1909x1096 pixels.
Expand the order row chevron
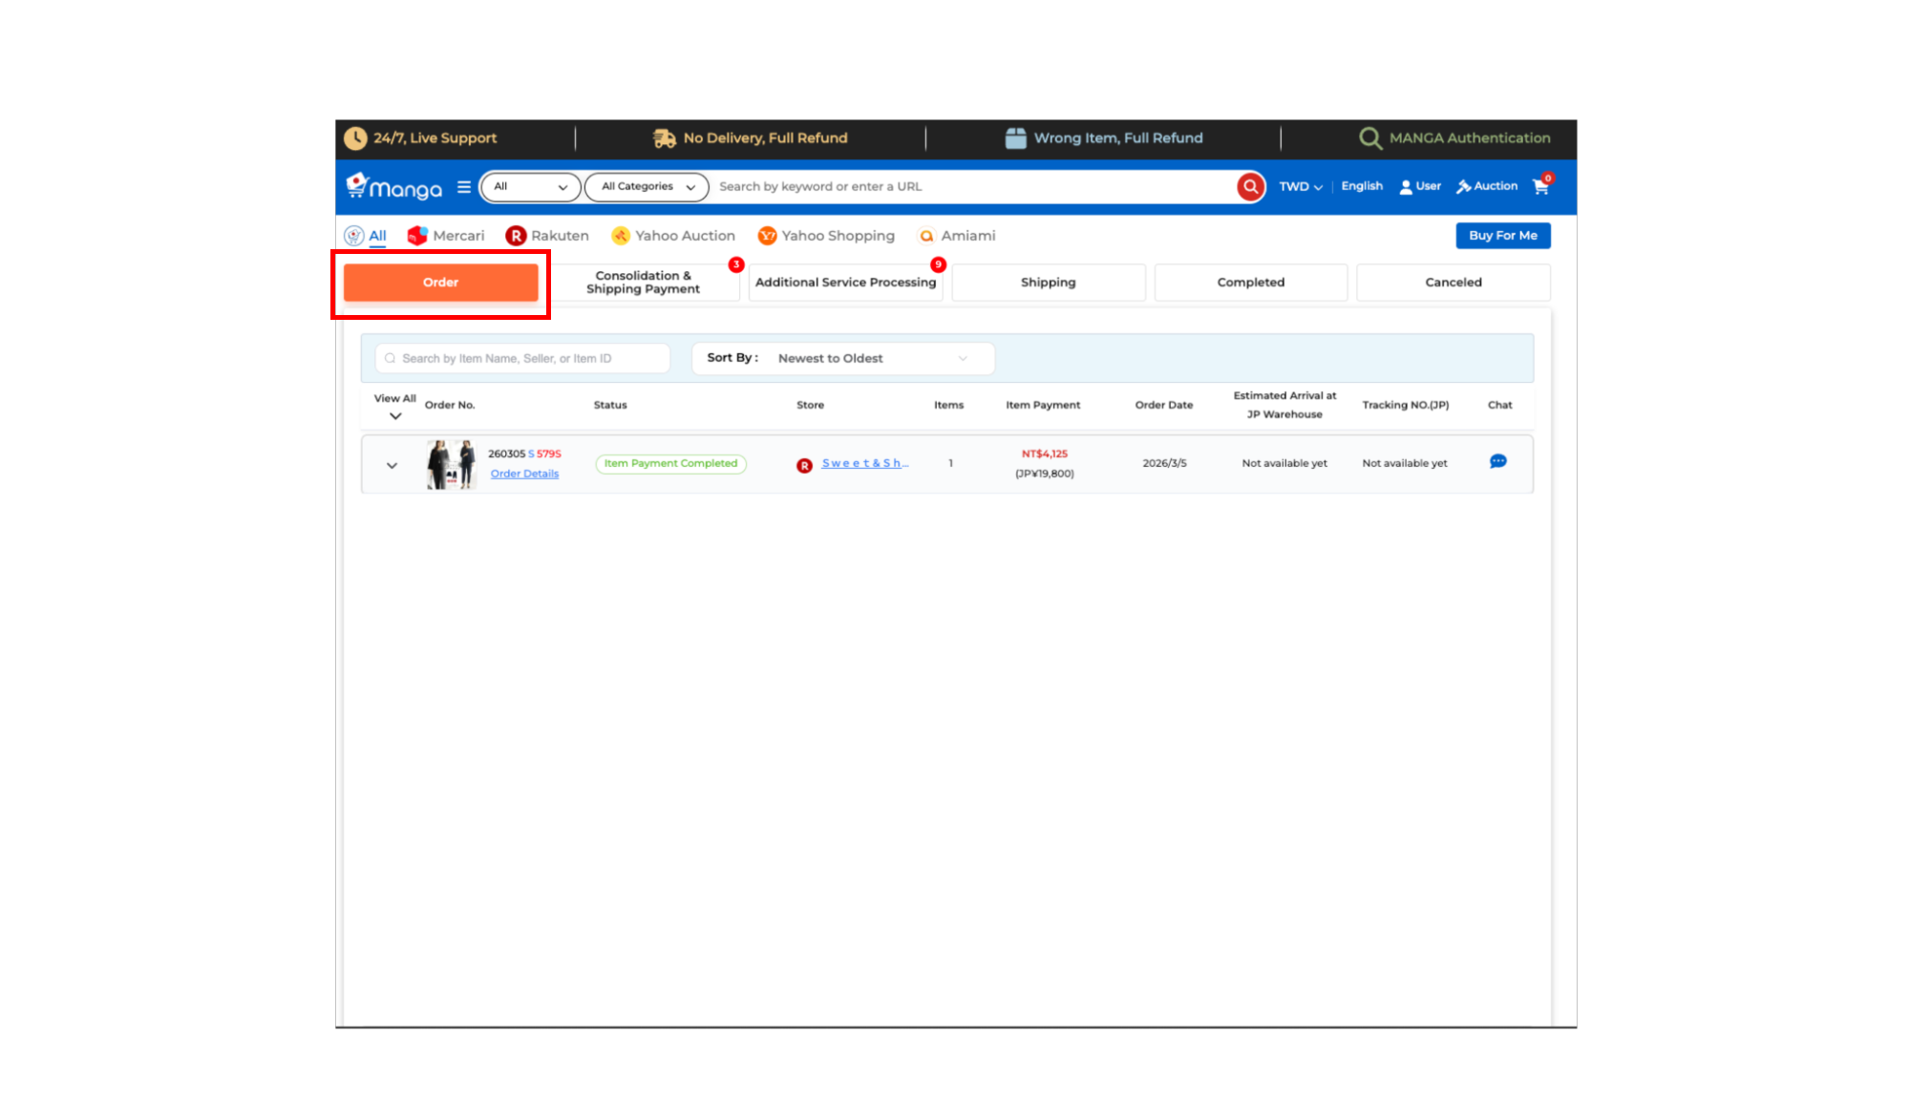(392, 466)
